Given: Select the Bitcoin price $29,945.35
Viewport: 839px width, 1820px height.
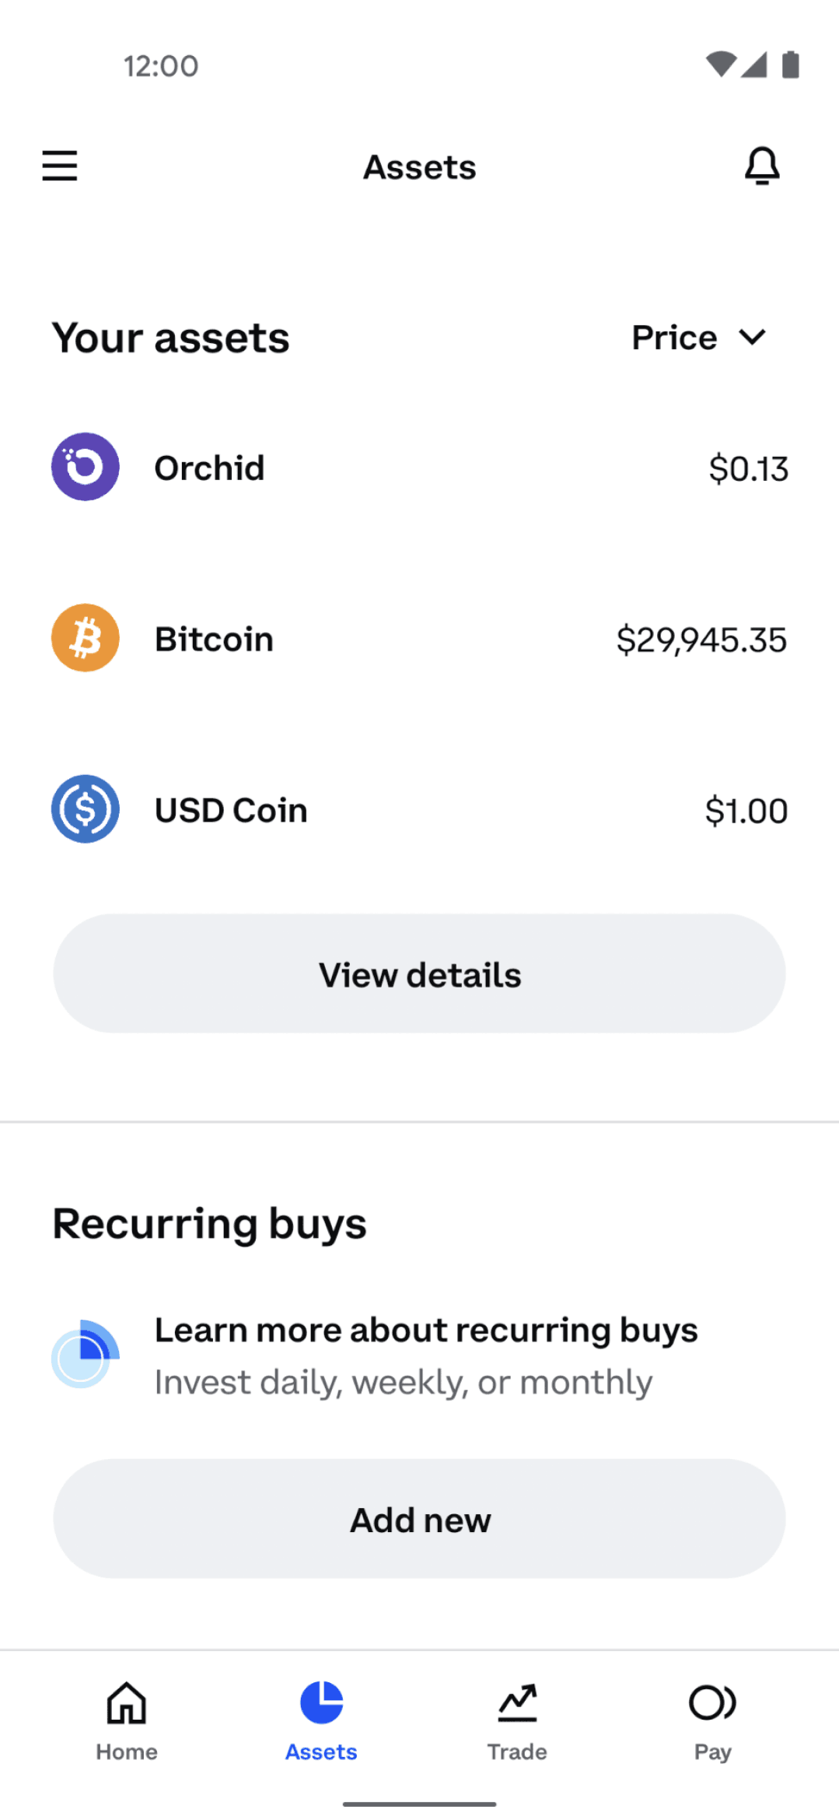Looking at the screenshot, I should (701, 640).
